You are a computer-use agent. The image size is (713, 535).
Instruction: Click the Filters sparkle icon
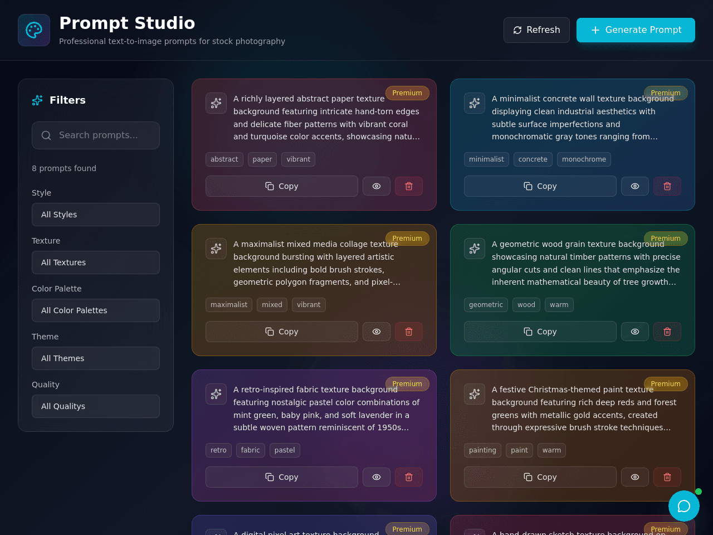37,100
